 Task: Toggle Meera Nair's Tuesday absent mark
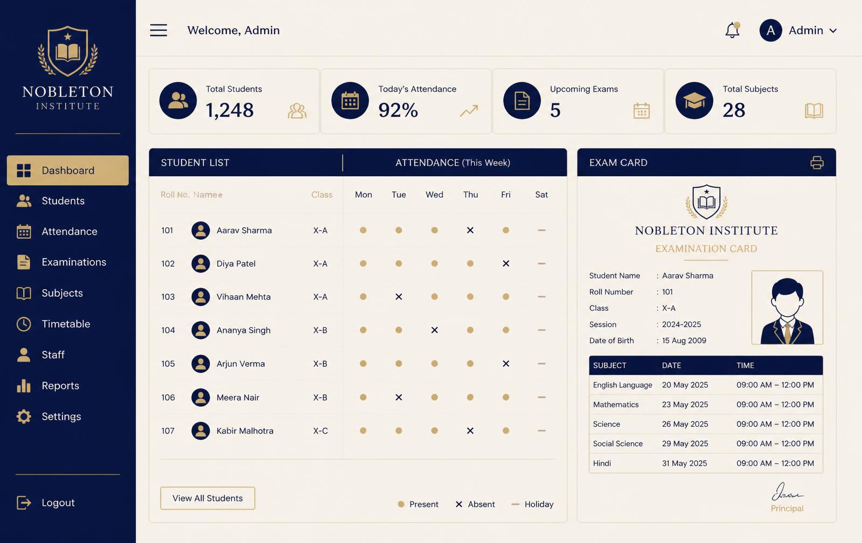(399, 398)
